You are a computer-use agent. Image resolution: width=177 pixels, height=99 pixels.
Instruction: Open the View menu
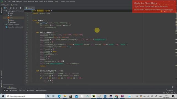tap(13, 1)
